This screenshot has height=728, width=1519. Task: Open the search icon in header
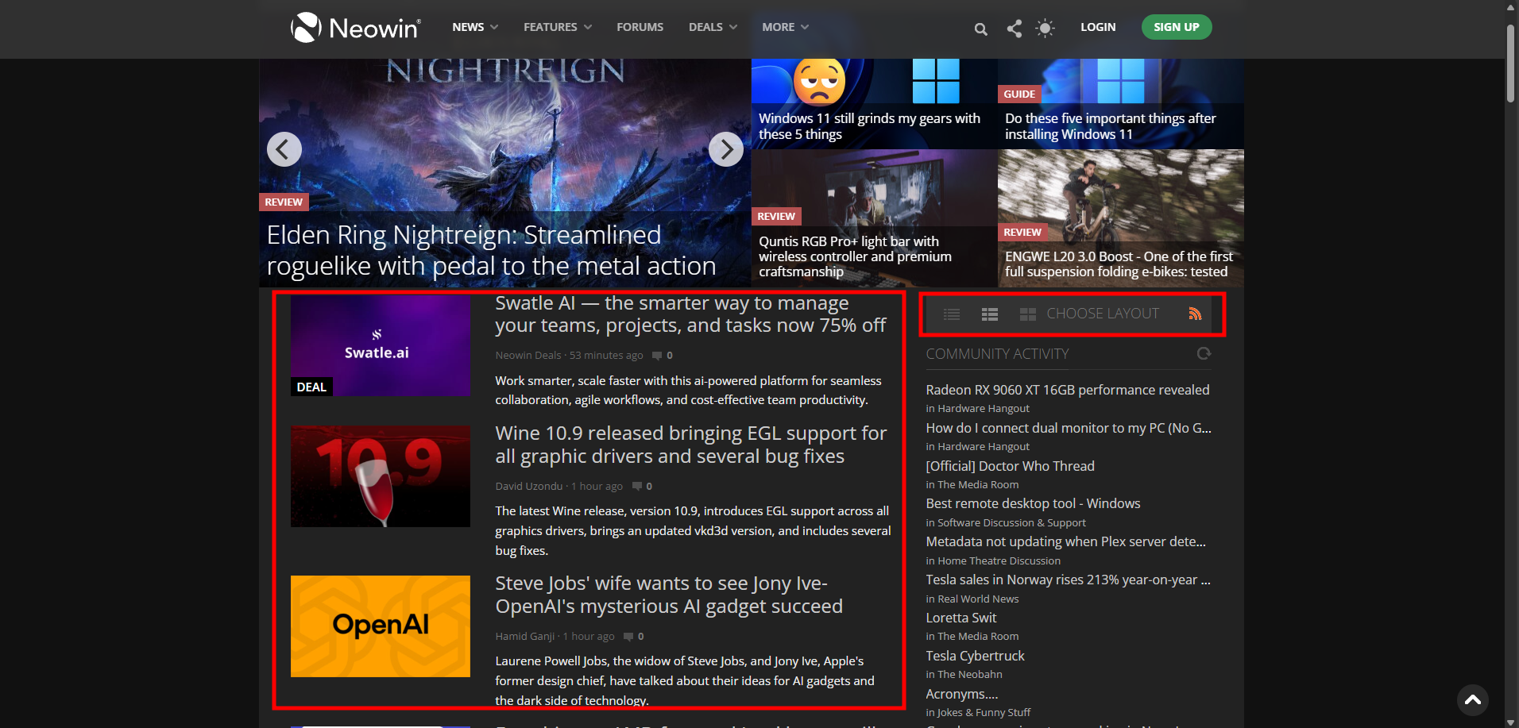coord(981,29)
